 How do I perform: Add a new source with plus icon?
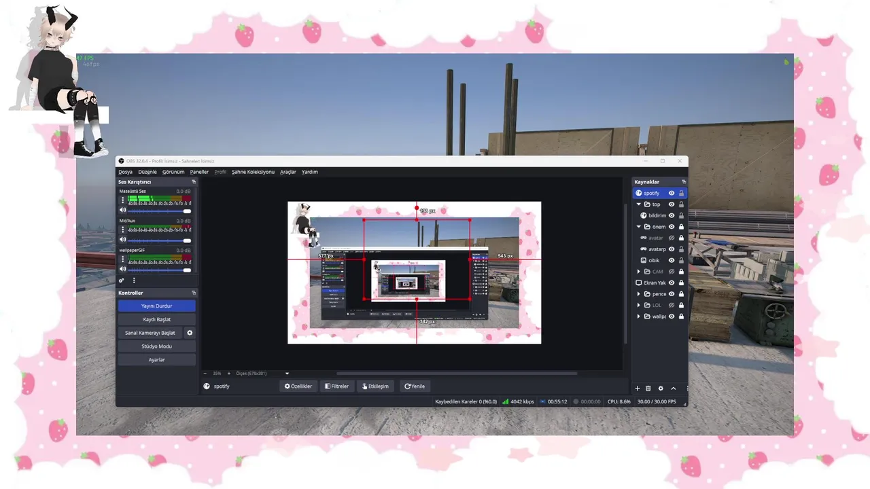click(637, 388)
